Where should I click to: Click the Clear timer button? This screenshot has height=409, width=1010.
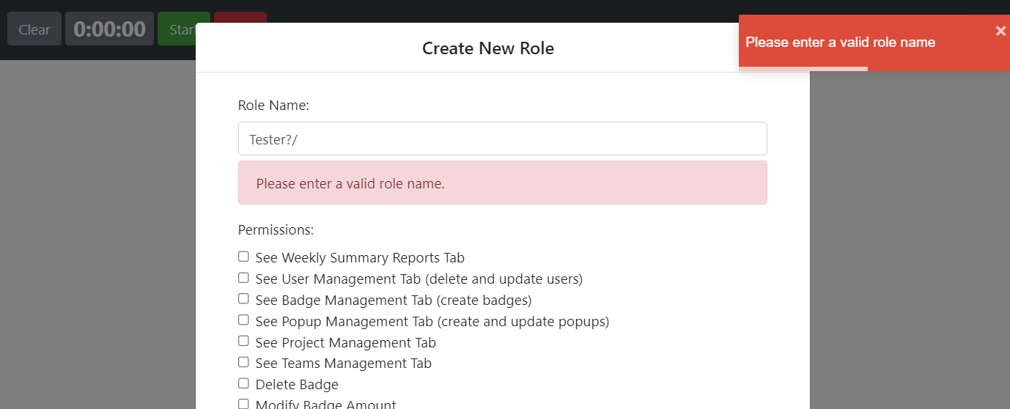click(x=34, y=29)
